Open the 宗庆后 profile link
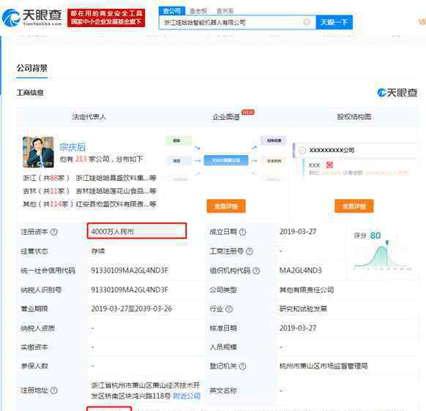Image resolution: width=426 pixels, height=411 pixels. [x=72, y=147]
